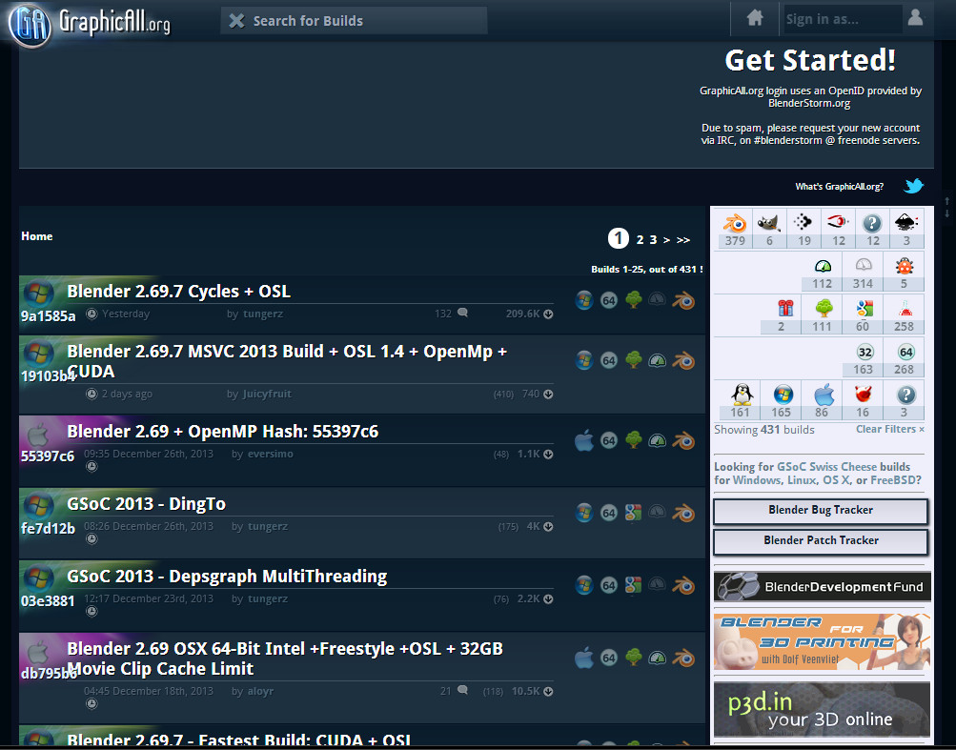The image size is (956, 750).
Task: Click the Blender Bug Tracker button
Action: [821, 511]
